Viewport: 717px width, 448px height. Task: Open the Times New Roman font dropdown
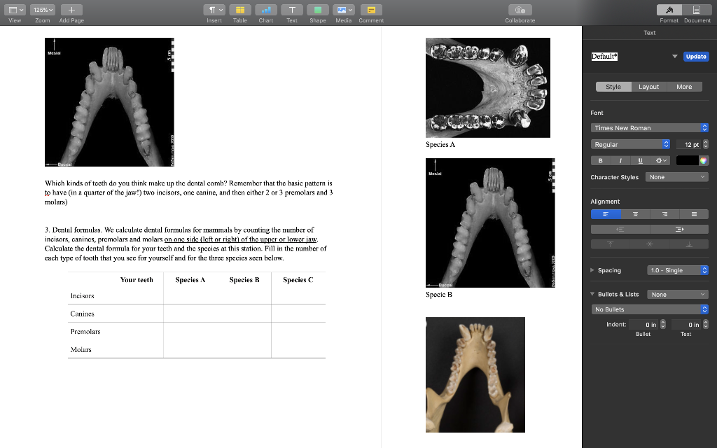point(649,127)
